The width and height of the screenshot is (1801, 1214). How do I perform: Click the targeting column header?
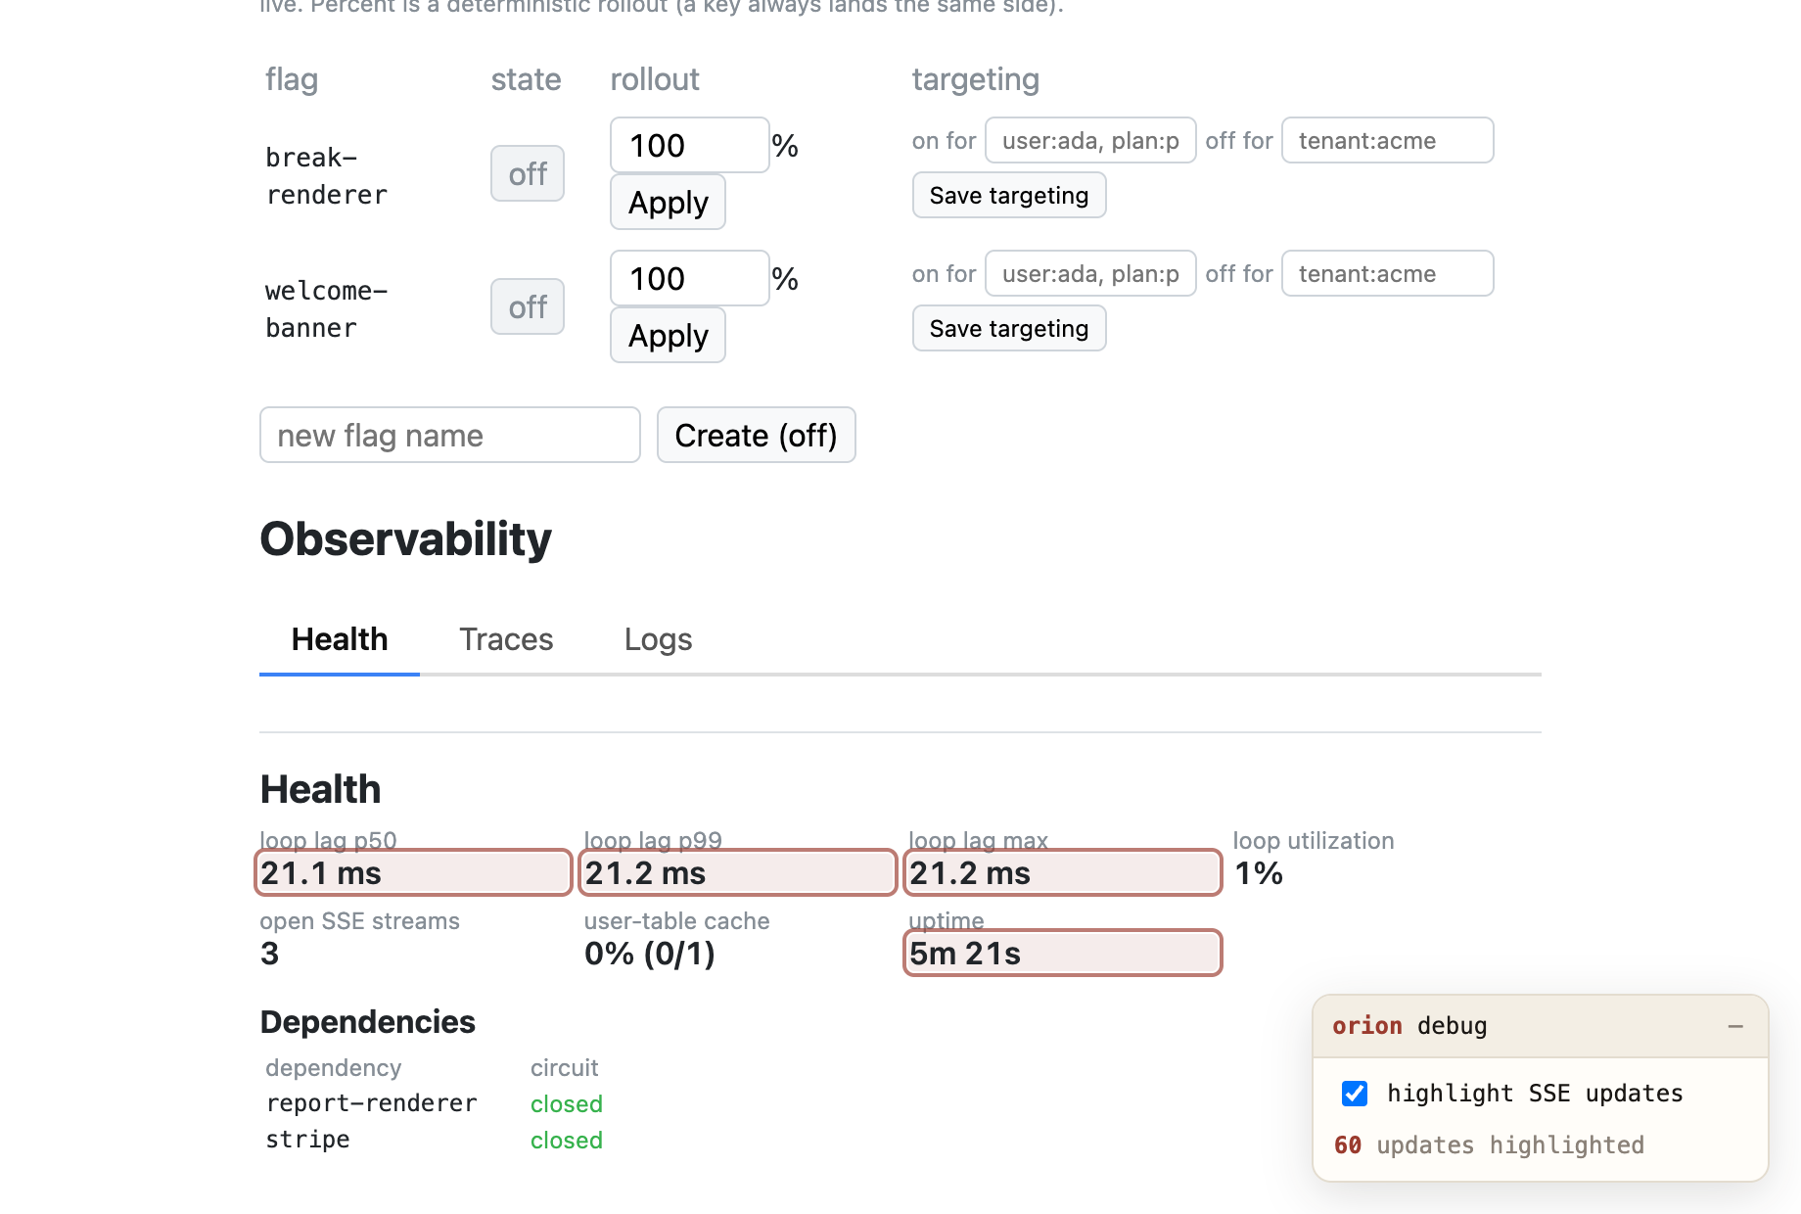point(976,79)
